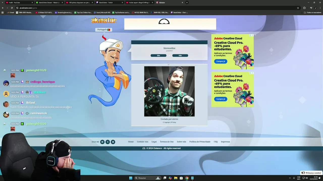
Task: Open the Legal footer link
Action: pos(154,142)
